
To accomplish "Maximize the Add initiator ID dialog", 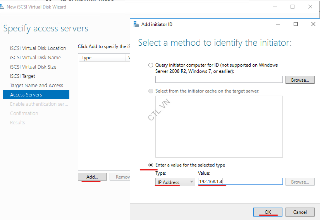I will click(x=295, y=24).
